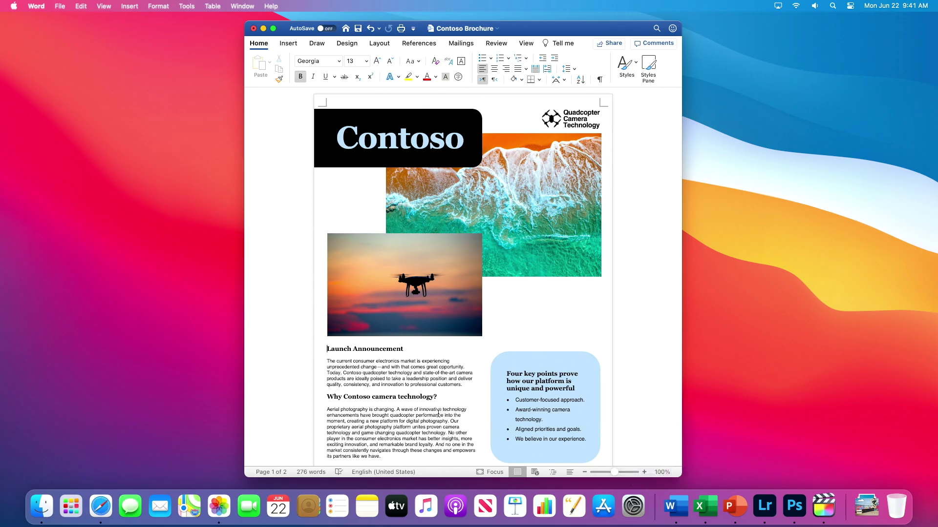This screenshot has width=938, height=527.
Task: Open the Styles Pane
Action: point(648,68)
